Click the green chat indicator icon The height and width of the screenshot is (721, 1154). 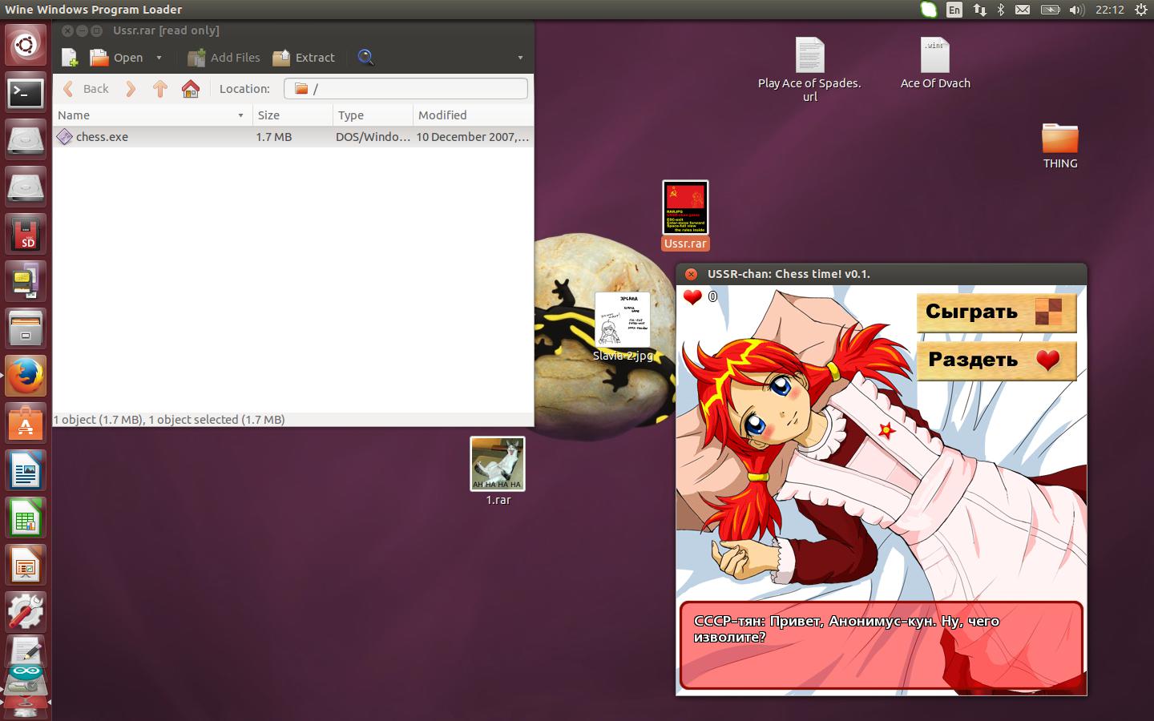coord(928,10)
